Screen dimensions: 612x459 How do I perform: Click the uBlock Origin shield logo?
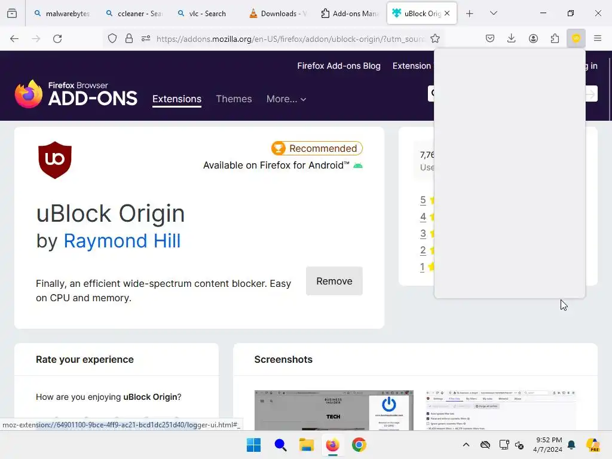click(x=55, y=160)
